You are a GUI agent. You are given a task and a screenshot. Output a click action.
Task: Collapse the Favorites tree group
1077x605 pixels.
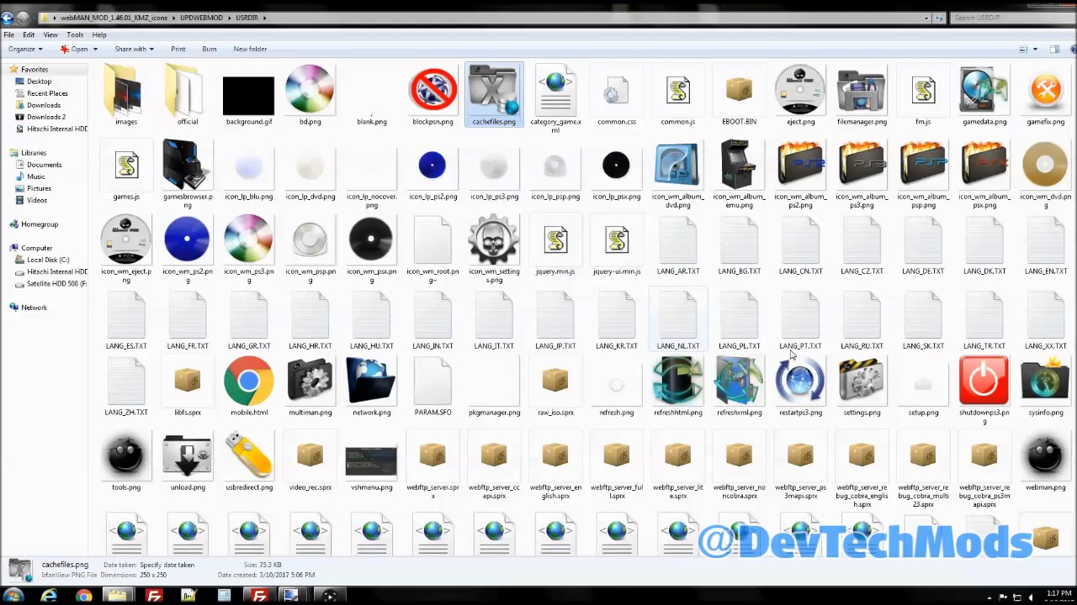5,70
